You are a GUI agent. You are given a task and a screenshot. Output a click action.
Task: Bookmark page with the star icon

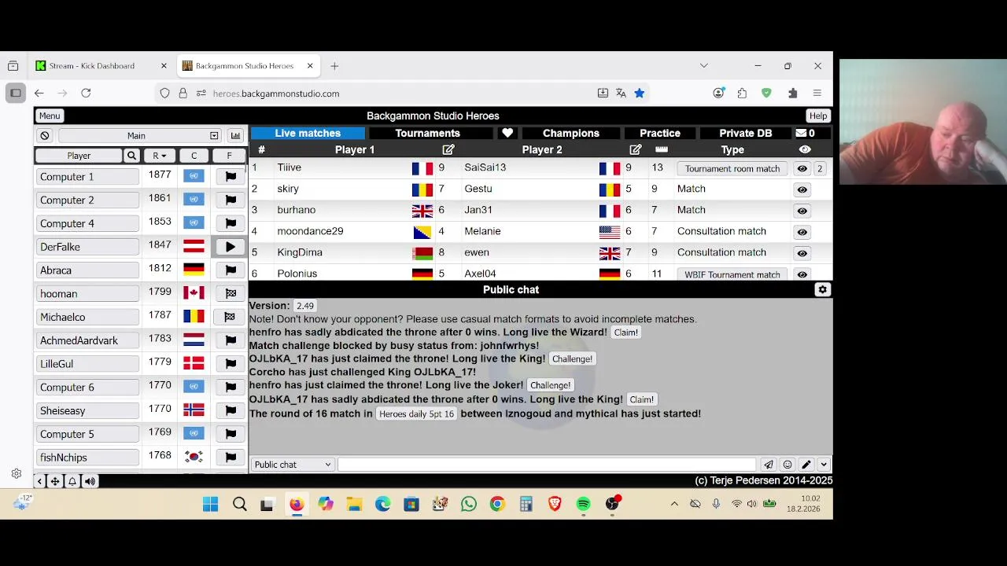pos(640,93)
